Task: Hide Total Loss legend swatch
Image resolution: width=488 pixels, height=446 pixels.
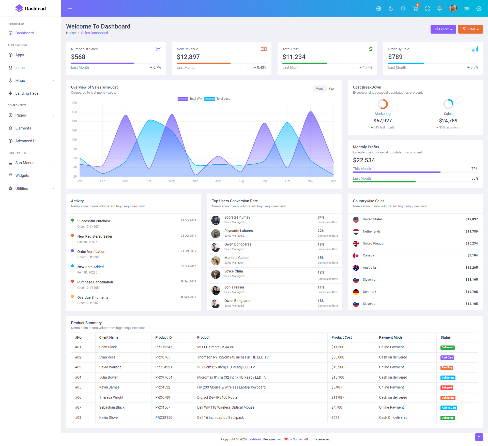Action: [210, 99]
